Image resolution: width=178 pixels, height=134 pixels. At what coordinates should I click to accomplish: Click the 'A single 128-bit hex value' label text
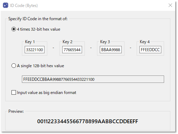pyautogui.click(x=41, y=66)
